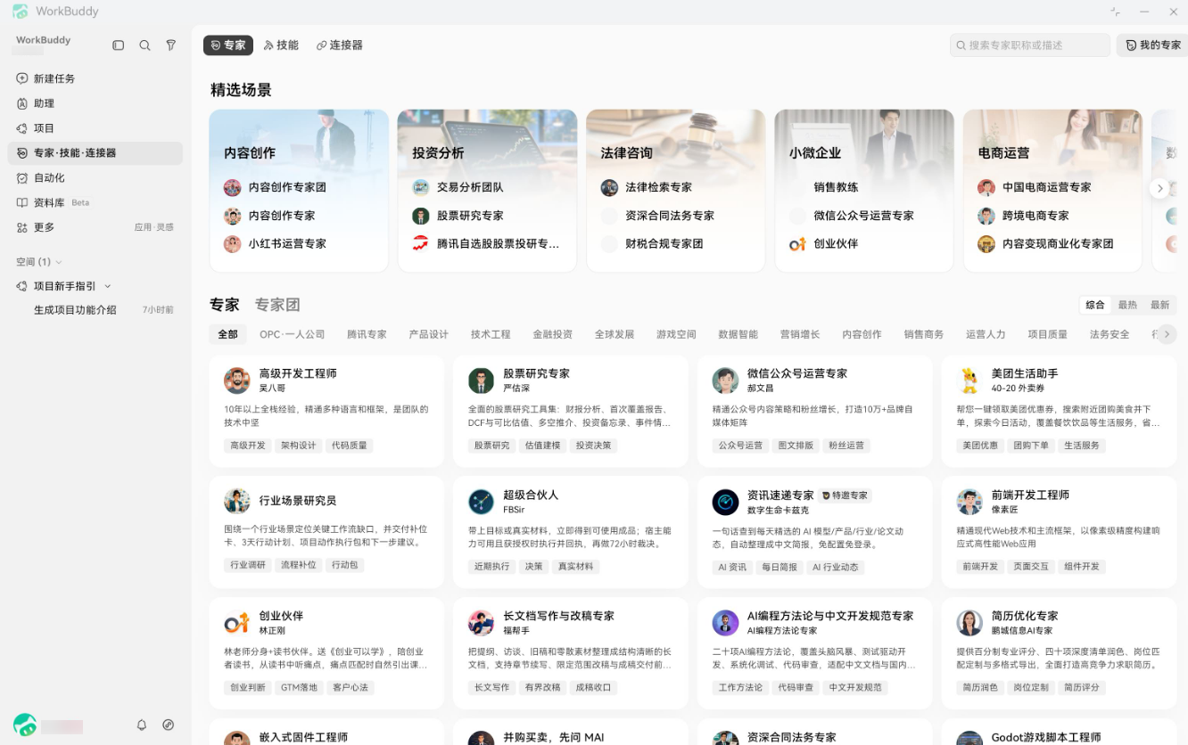The image size is (1188, 745).
Task: Switch to 连接器 top tab
Action: [339, 45]
